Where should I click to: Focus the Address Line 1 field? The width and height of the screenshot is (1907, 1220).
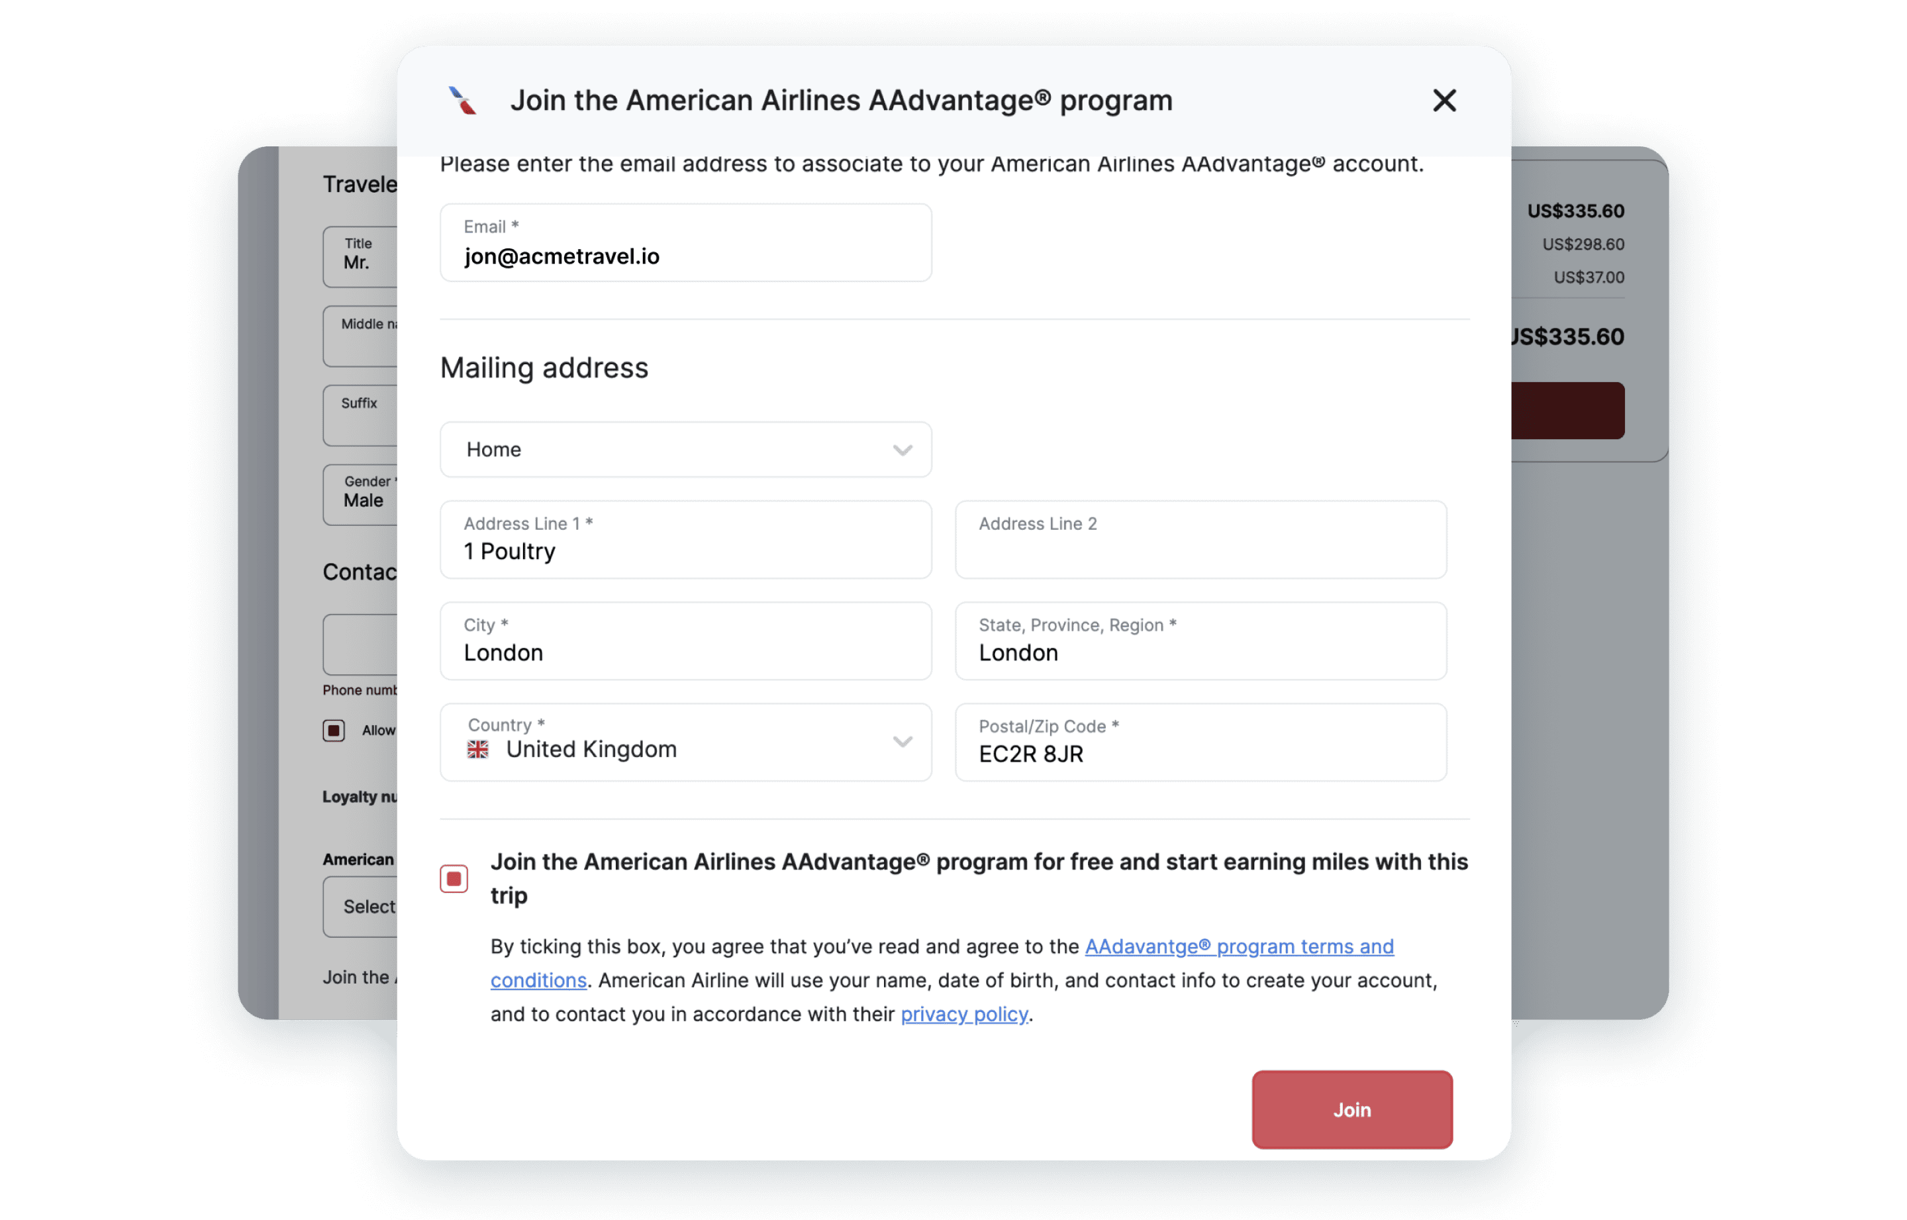pyautogui.click(x=686, y=540)
